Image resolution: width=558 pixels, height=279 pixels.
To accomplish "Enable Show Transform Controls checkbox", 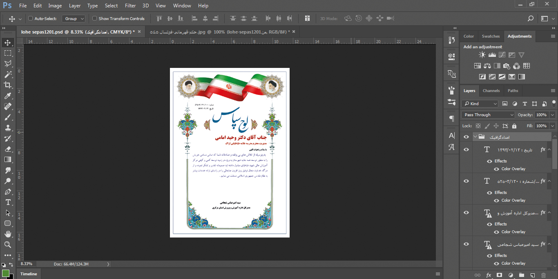I will (94, 18).
